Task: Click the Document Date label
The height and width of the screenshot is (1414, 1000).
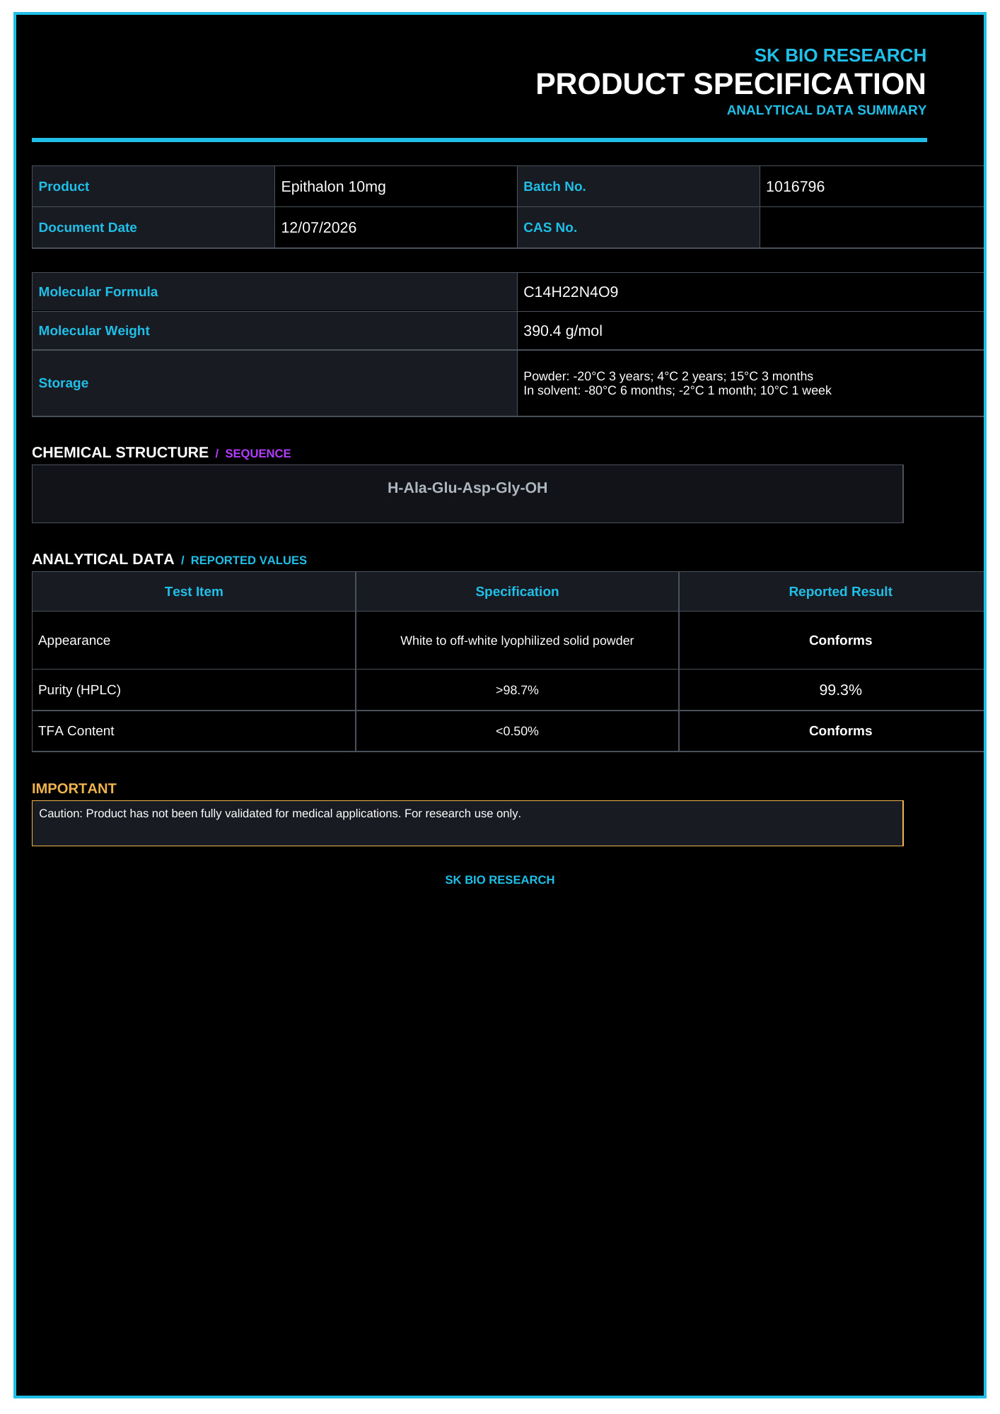Action: [x=88, y=228]
